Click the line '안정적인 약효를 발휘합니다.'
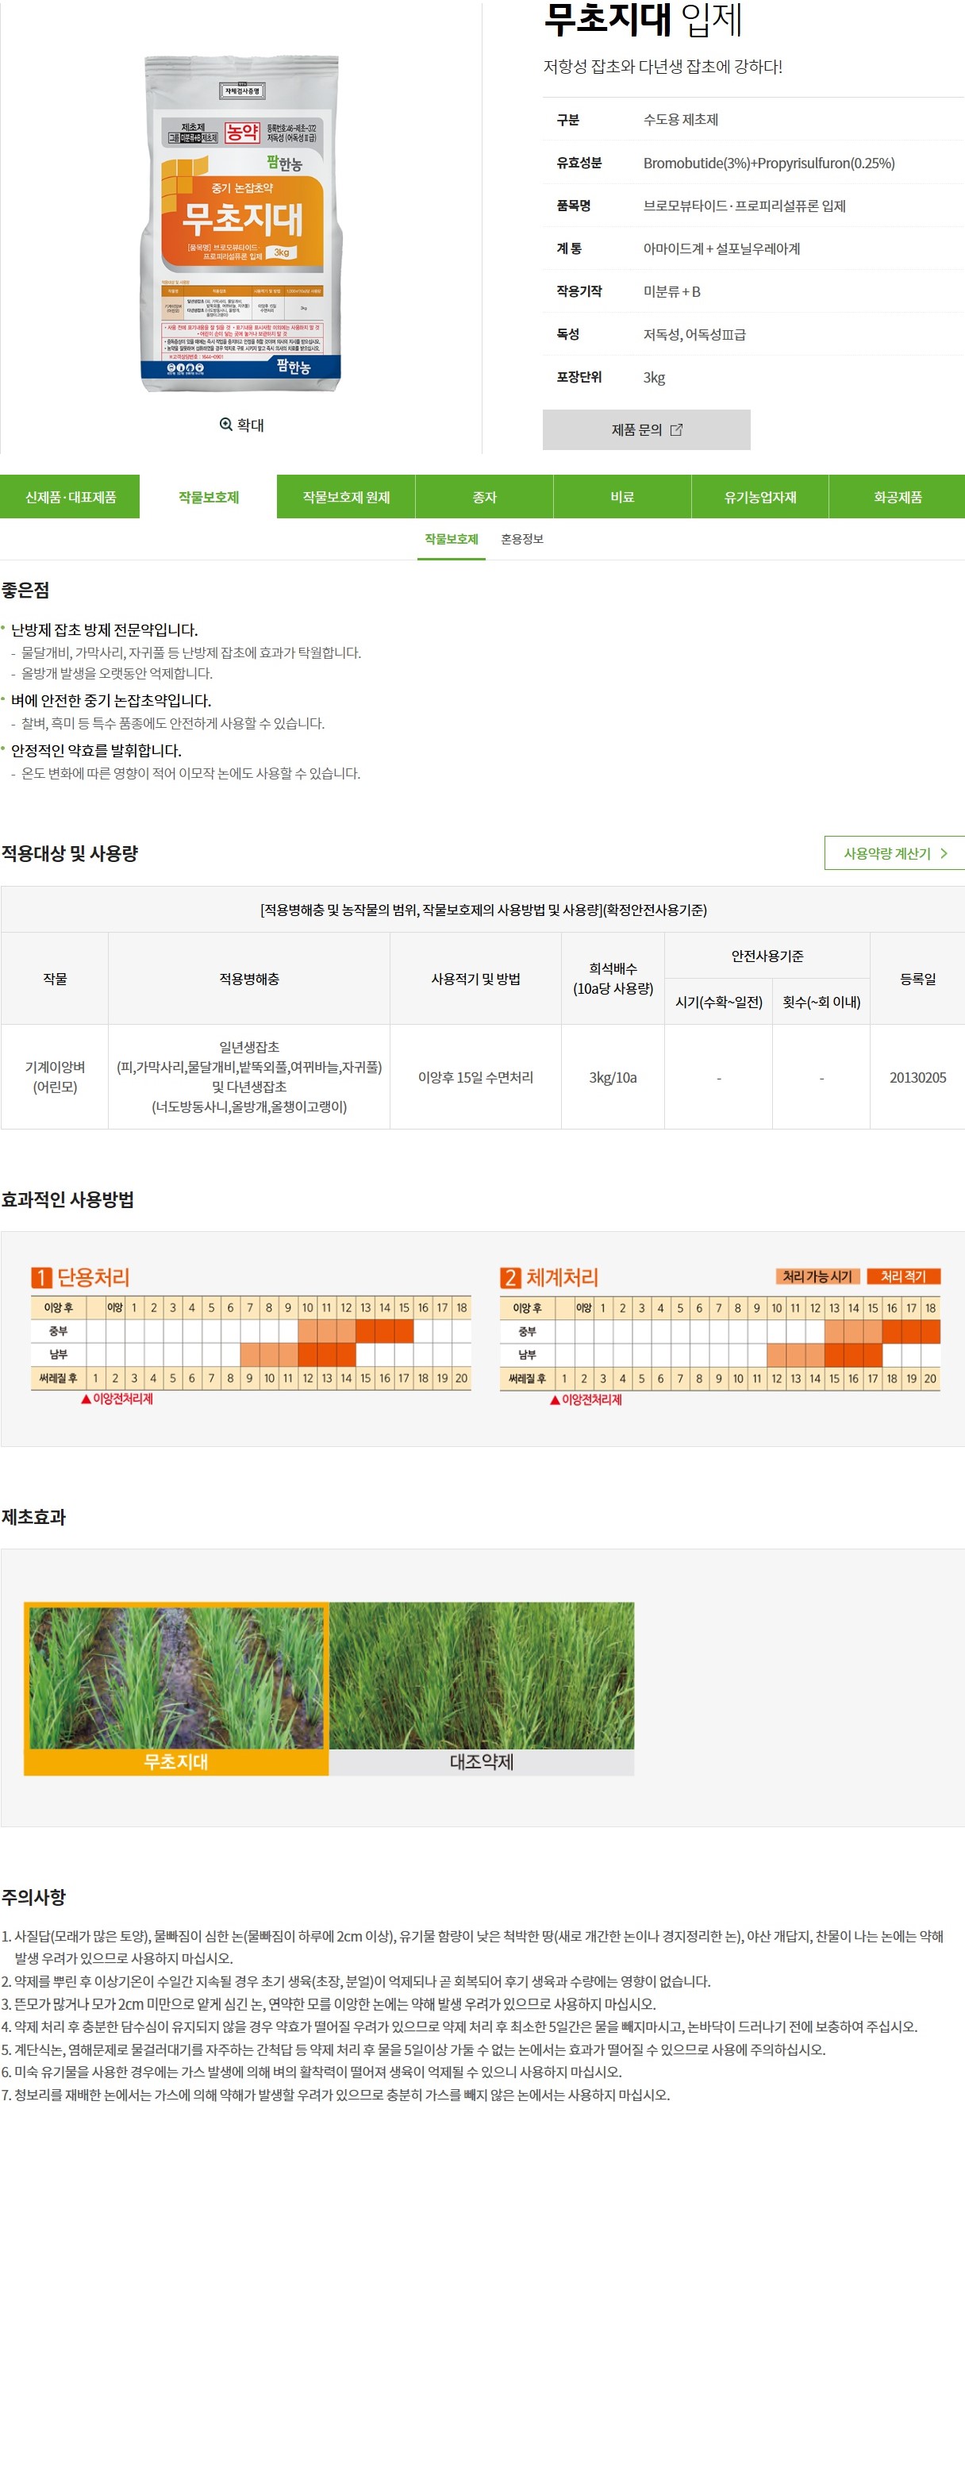This screenshot has height=2490, width=965. (97, 751)
